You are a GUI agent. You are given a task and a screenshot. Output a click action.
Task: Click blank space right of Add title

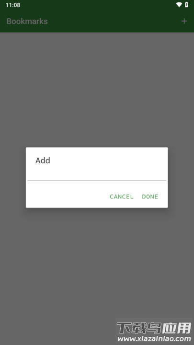108,161
